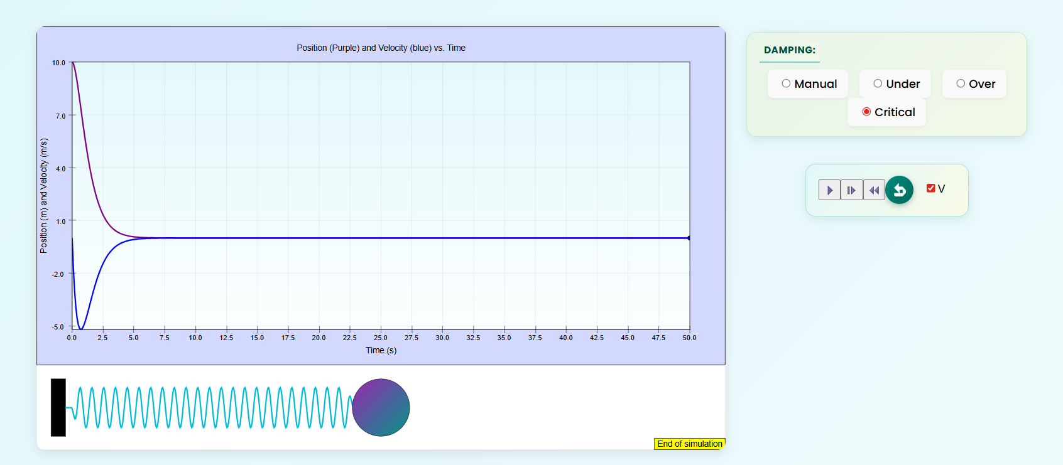This screenshot has height=465, width=1063.
Task: Select the Manual damping radio button
Action: pos(786,83)
